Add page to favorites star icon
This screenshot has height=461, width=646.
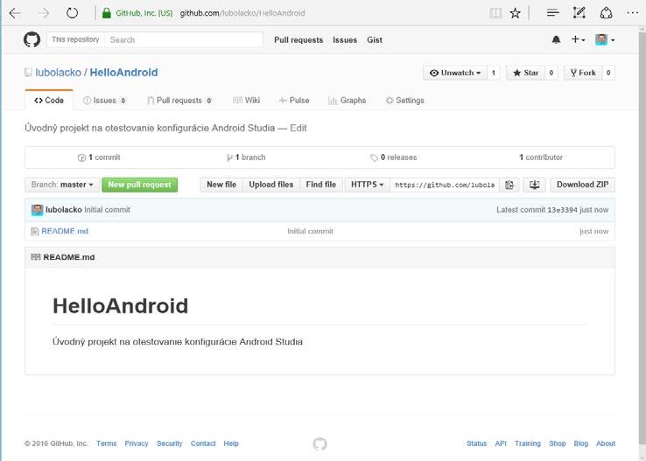coord(515,13)
